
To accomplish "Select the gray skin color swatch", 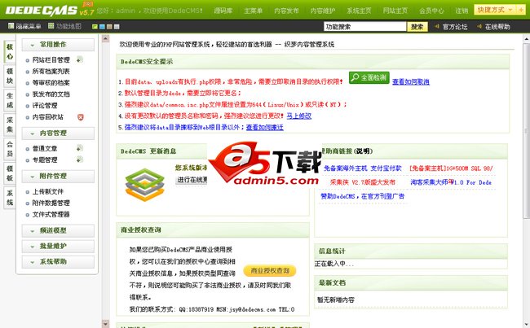I will [x=117, y=27].
